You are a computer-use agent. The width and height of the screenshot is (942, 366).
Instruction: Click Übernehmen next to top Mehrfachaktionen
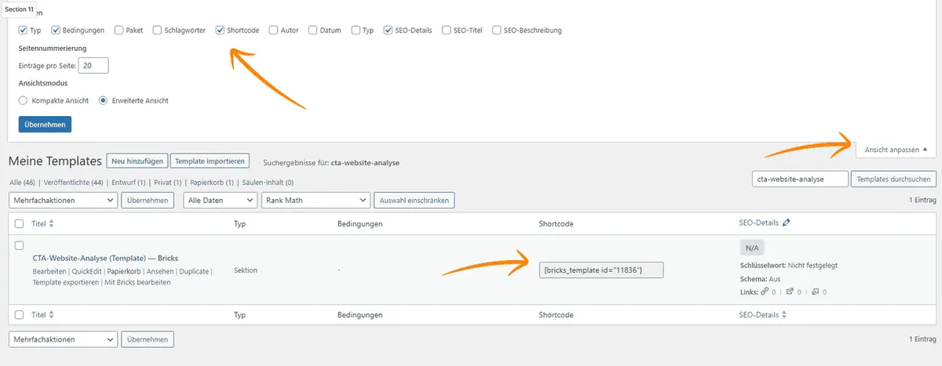coord(148,201)
